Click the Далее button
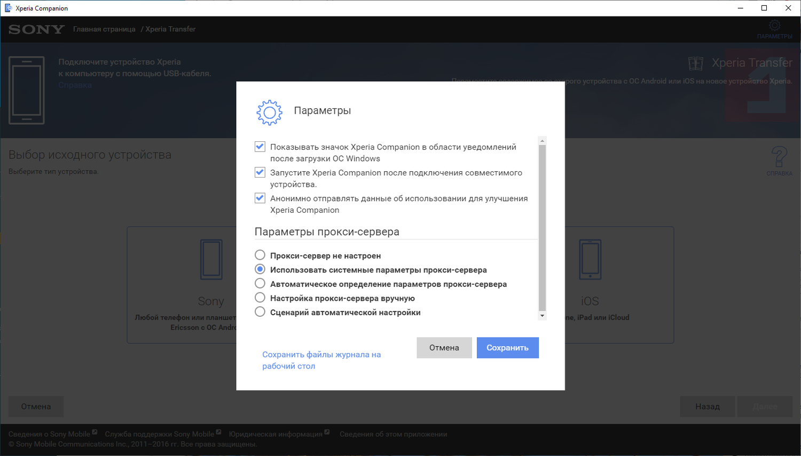The width and height of the screenshot is (801, 456). click(765, 406)
